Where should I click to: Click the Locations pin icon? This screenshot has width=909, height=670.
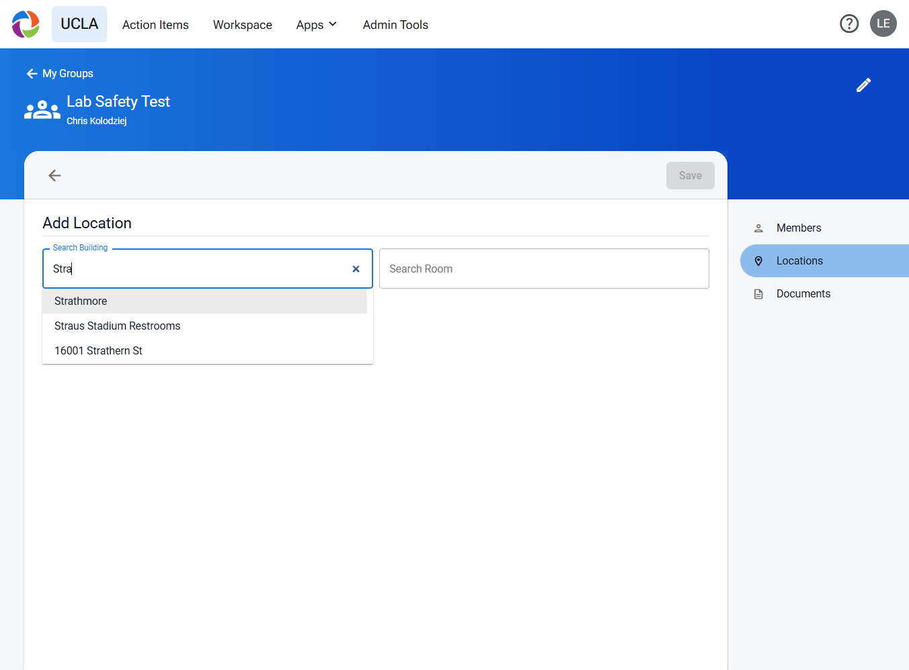click(758, 261)
